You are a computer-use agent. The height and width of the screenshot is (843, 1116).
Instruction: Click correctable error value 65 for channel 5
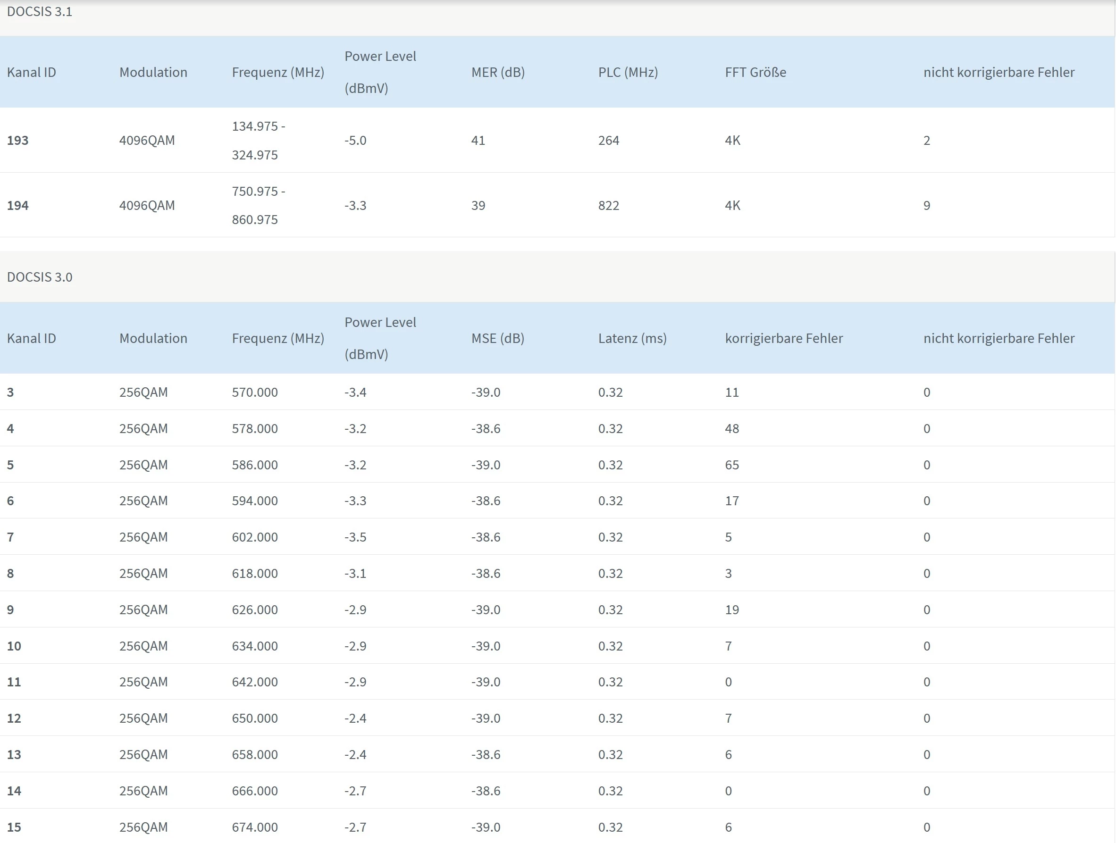(731, 465)
